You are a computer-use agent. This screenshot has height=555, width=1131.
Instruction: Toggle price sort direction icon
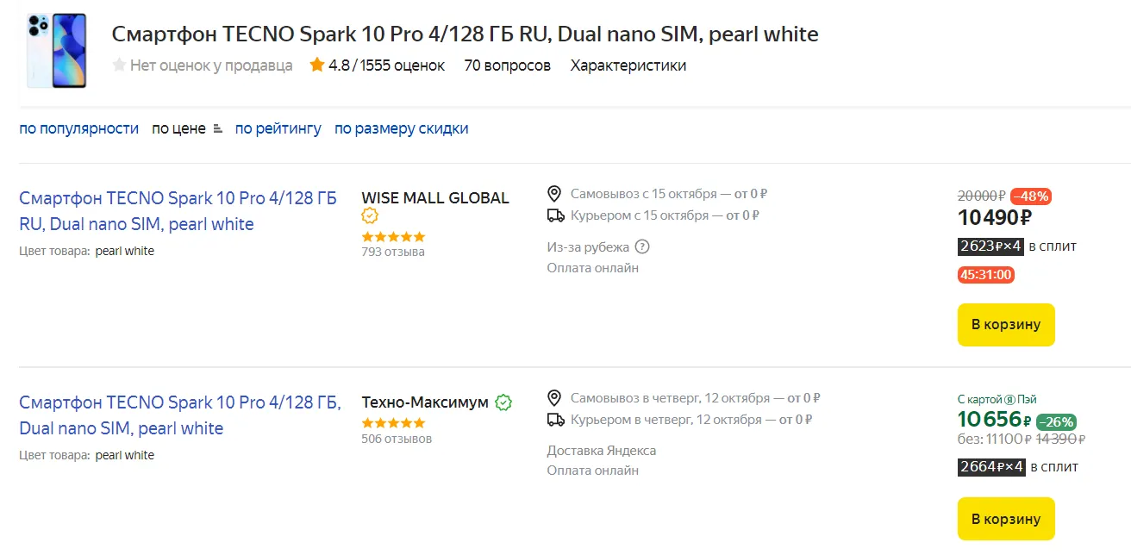tap(217, 128)
